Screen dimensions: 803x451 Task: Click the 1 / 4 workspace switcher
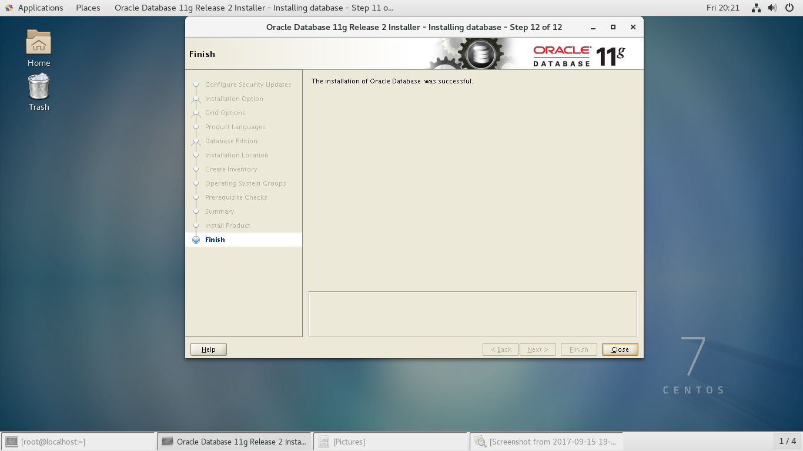[788, 441]
